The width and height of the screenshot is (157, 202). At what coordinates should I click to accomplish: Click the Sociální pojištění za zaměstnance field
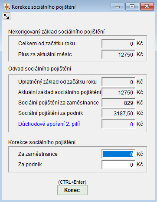118,103
